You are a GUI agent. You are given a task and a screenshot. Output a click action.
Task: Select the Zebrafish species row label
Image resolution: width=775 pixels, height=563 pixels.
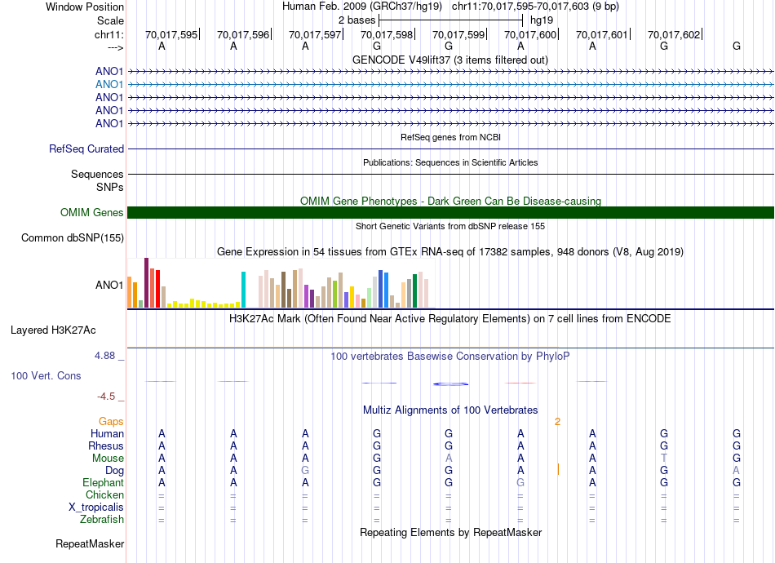102,519
